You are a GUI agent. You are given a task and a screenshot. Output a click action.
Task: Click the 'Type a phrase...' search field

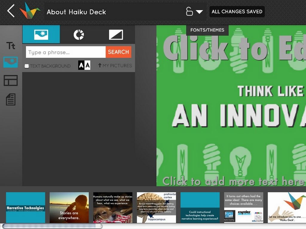(x=66, y=52)
